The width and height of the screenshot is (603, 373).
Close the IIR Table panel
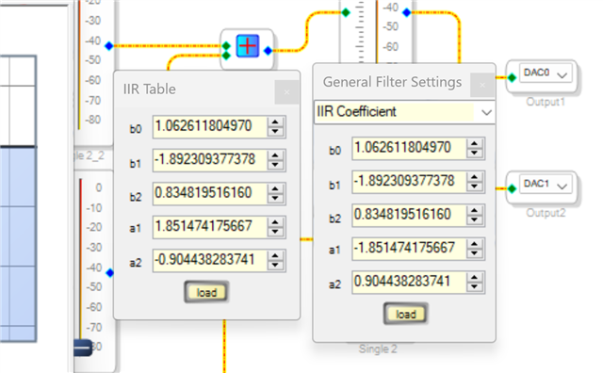[x=286, y=92]
